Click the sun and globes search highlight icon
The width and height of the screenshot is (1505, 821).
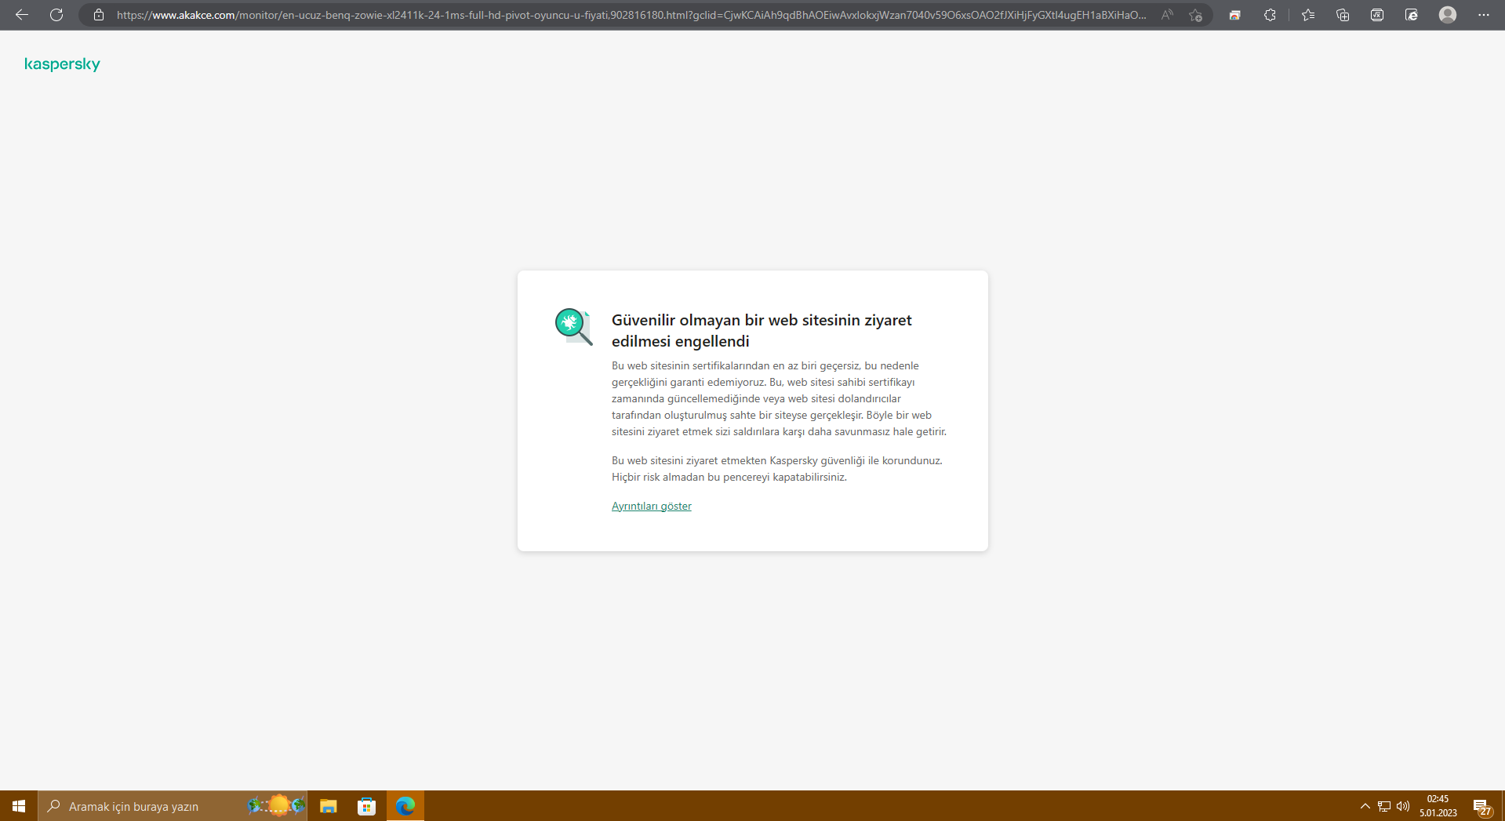click(276, 805)
